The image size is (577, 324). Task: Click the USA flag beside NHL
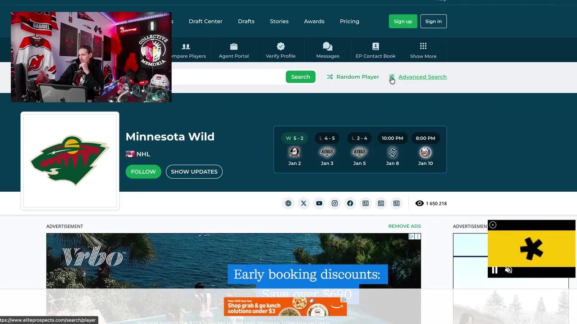tap(130, 154)
